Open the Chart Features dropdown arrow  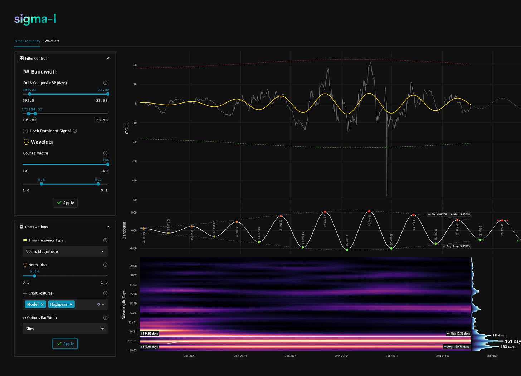103,304
